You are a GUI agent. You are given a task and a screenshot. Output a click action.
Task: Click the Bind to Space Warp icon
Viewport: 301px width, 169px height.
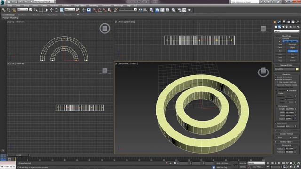point(14,10)
